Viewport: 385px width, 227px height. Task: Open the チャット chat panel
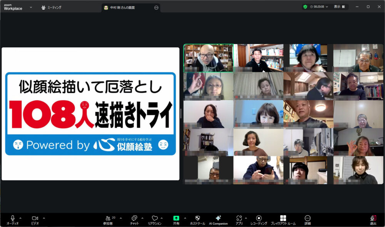[134, 218]
